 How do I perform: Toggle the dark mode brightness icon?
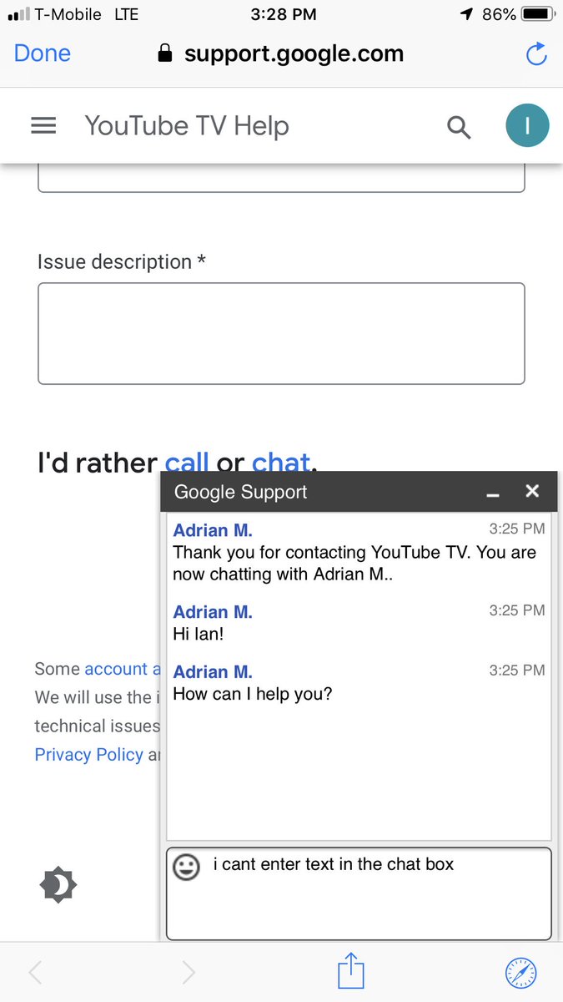click(58, 884)
